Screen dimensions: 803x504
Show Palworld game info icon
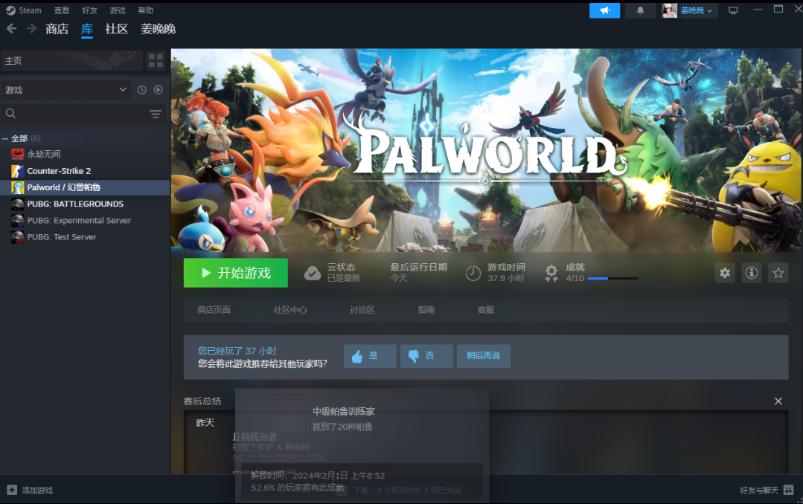tap(752, 273)
